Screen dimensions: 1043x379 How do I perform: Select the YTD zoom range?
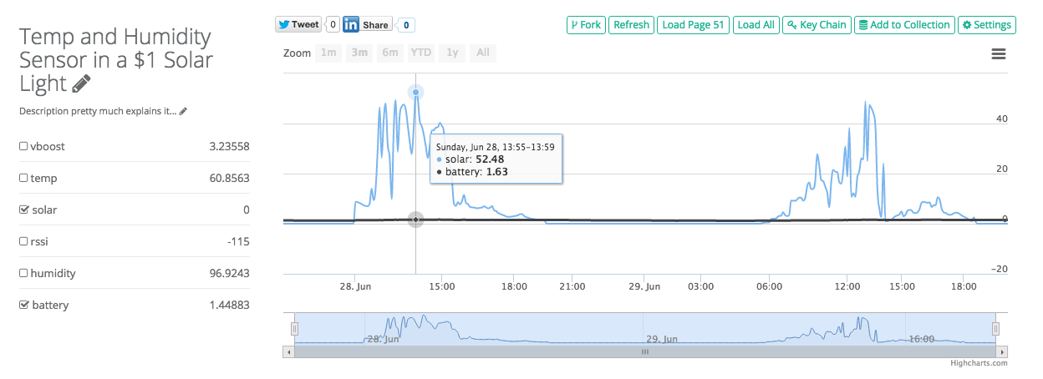coord(421,53)
